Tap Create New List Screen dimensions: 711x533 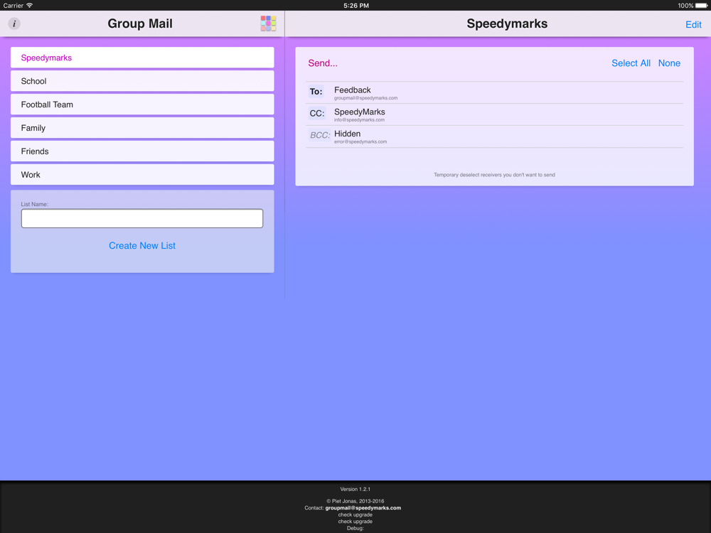[142, 246]
